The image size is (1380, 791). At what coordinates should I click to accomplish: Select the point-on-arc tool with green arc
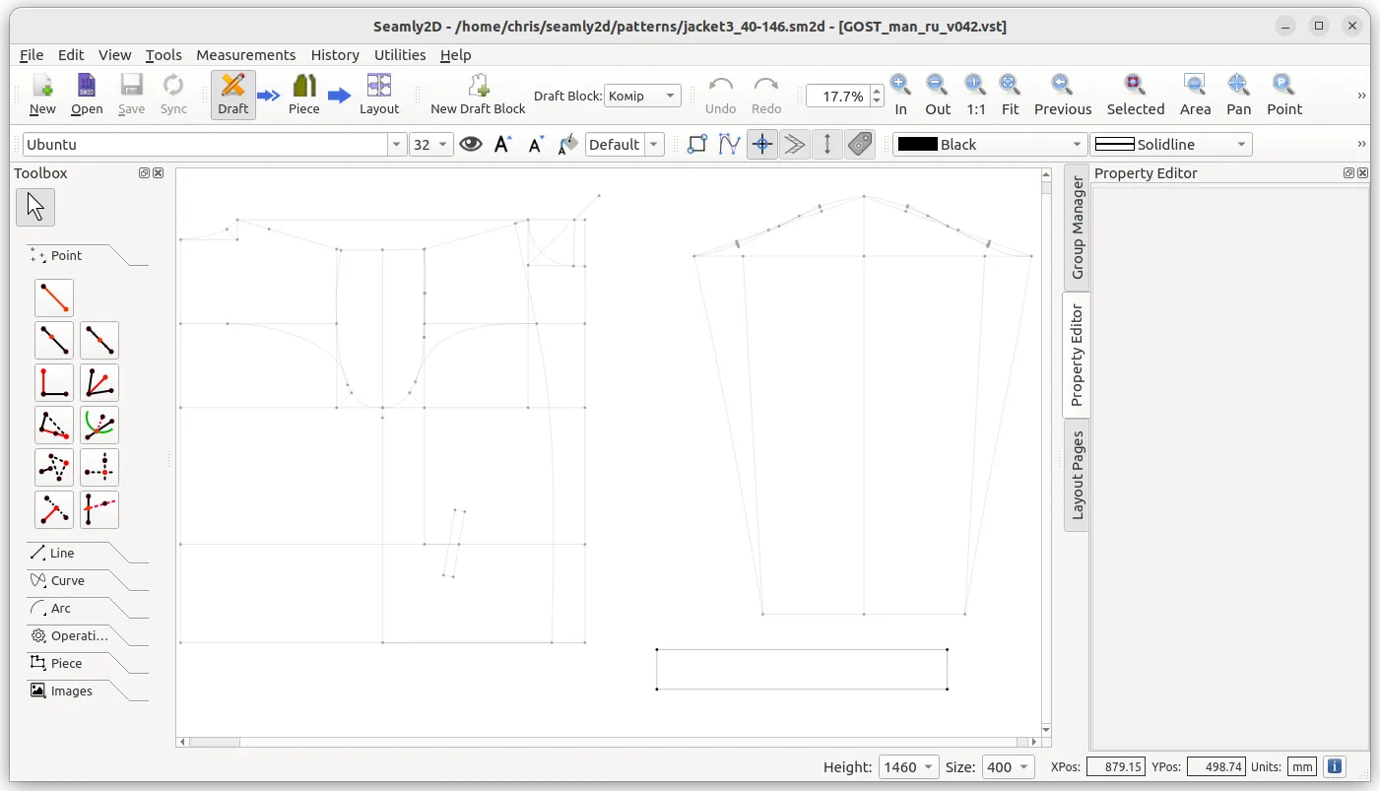click(99, 426)
